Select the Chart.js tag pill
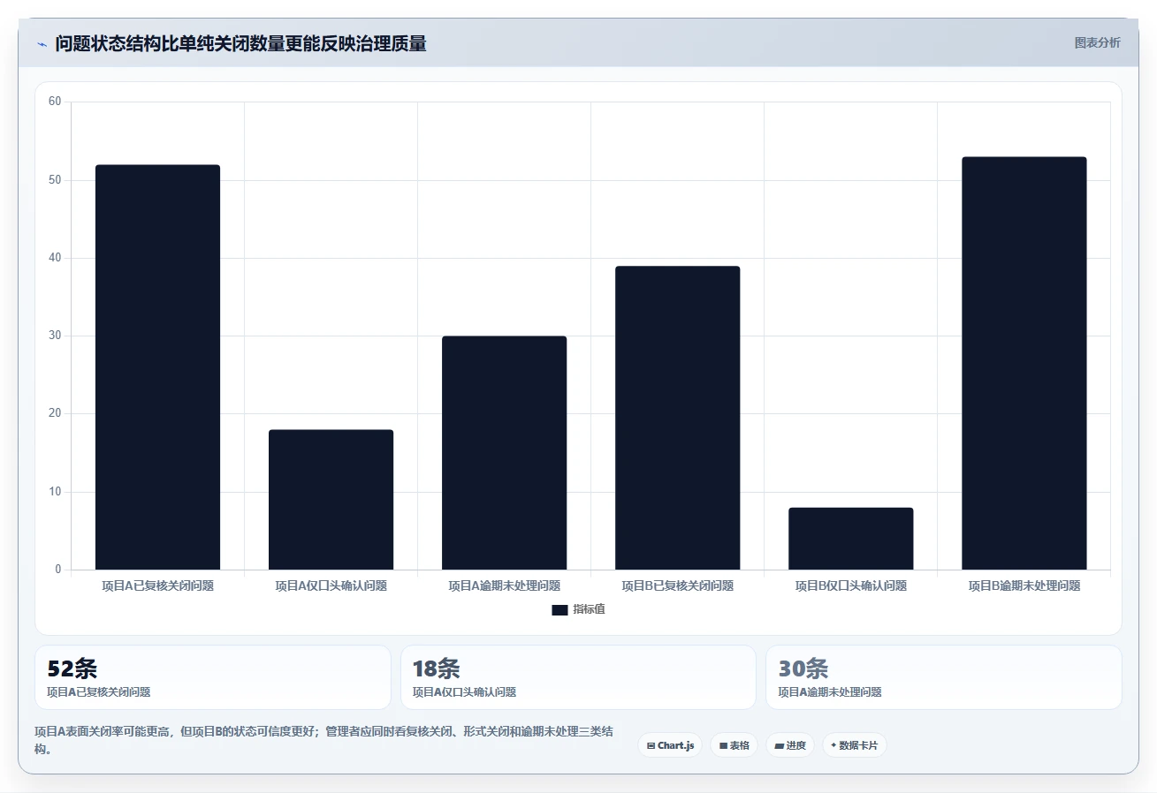1157x793 pixels. pyautogui.click(x=670, y=745)
